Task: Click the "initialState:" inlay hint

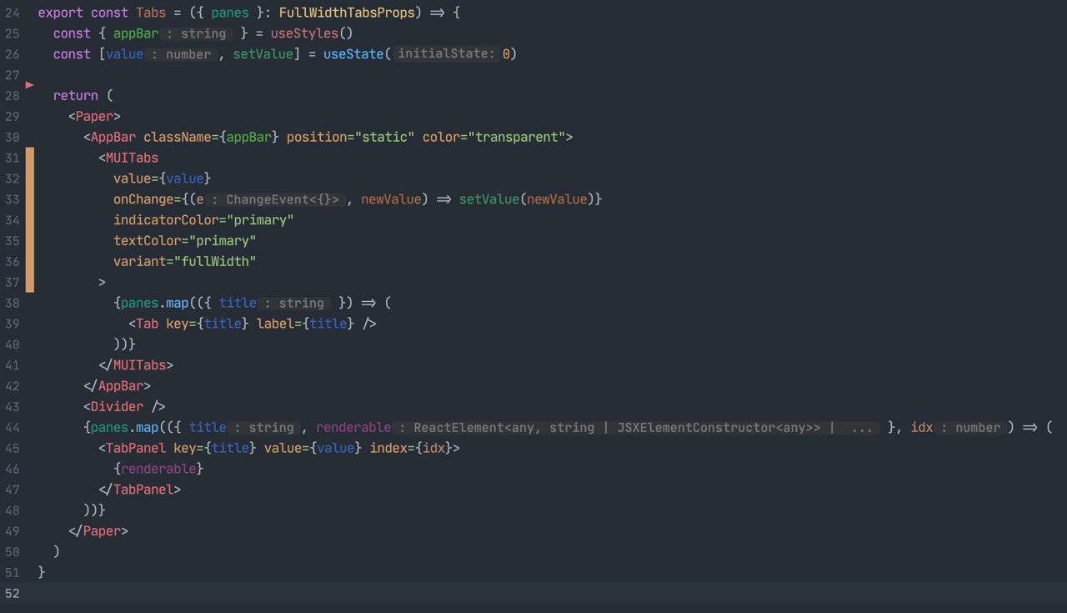Action: click(447, 54)
